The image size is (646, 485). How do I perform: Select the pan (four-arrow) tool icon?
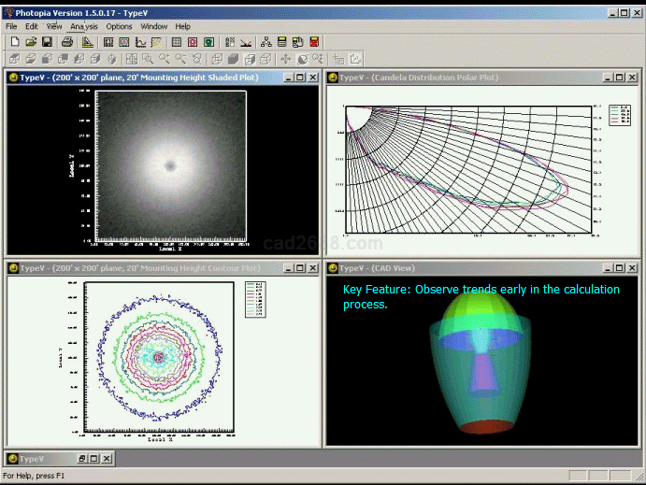286,59
